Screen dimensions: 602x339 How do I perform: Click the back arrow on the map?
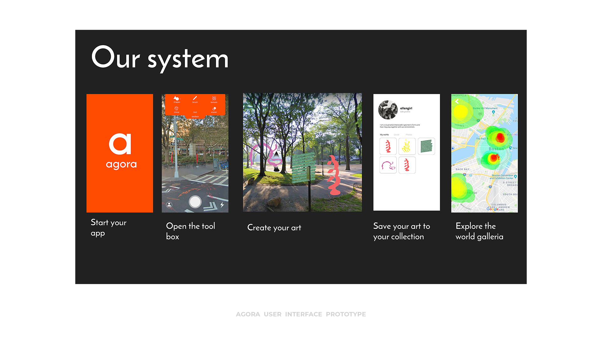[x=457, y=101]
